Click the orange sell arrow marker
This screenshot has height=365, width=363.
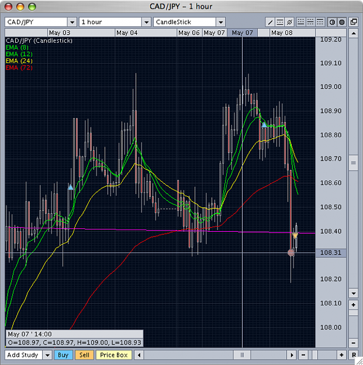point(295,236)
